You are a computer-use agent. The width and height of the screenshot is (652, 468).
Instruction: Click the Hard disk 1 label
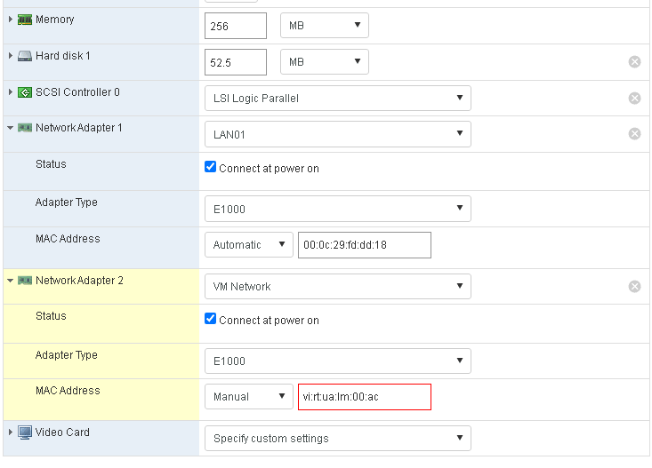[63, 56]
